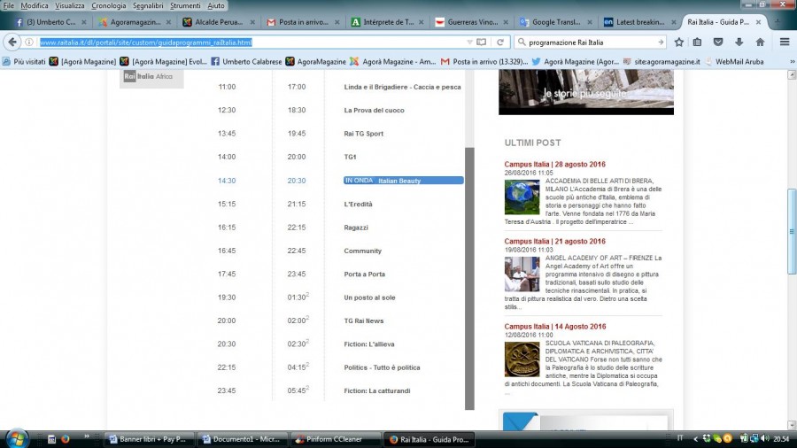Open the address bar history dropdown arrow
Image resolution: width=797 pixels, height=448 pixels.
(469, 42)
